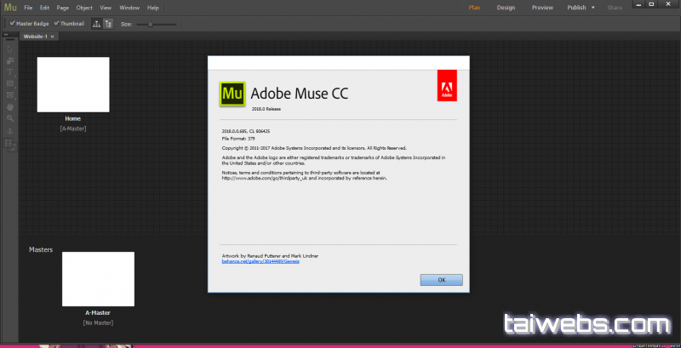This screenshot has height=348, width=681.
Task: Select the Hand tool
Action: pos(9,106)
